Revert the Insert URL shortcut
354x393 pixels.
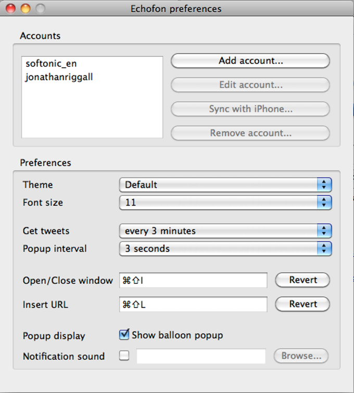(302, 304)
